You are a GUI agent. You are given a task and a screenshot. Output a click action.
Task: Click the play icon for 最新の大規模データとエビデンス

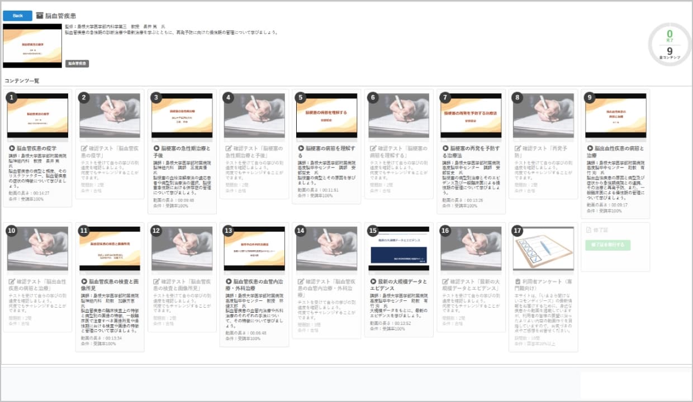(373, 282)
